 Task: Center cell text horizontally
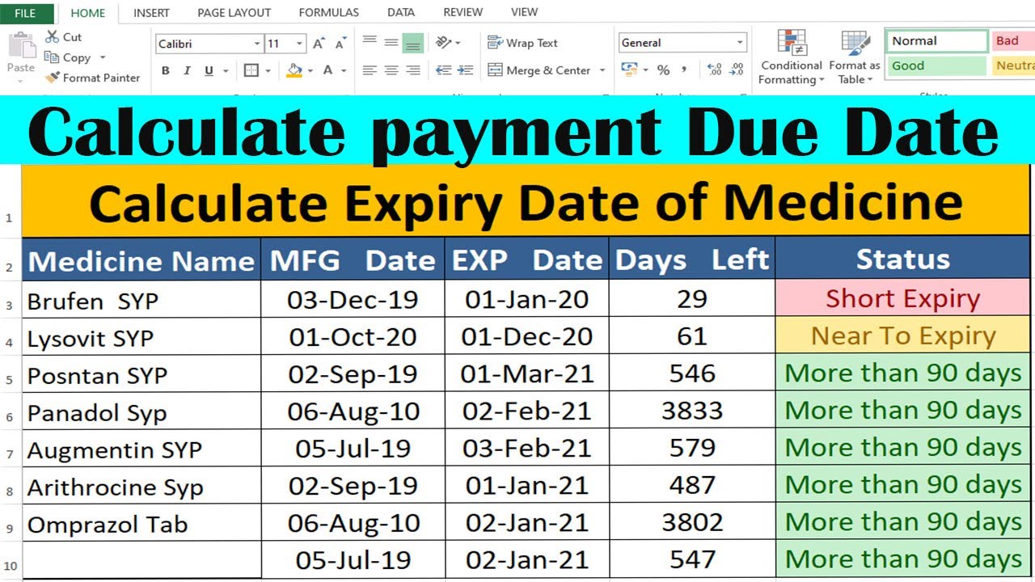(x=391, y=70)
